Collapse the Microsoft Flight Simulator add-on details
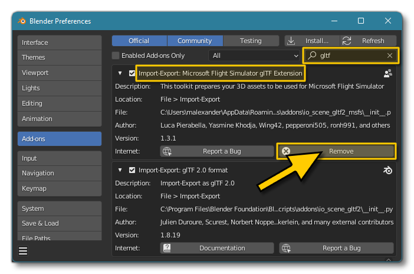Image resolution: width=414 pixels, height=274 pixels. (120, 73)
